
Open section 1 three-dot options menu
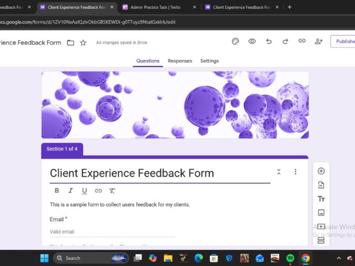[x=295, y=172]
